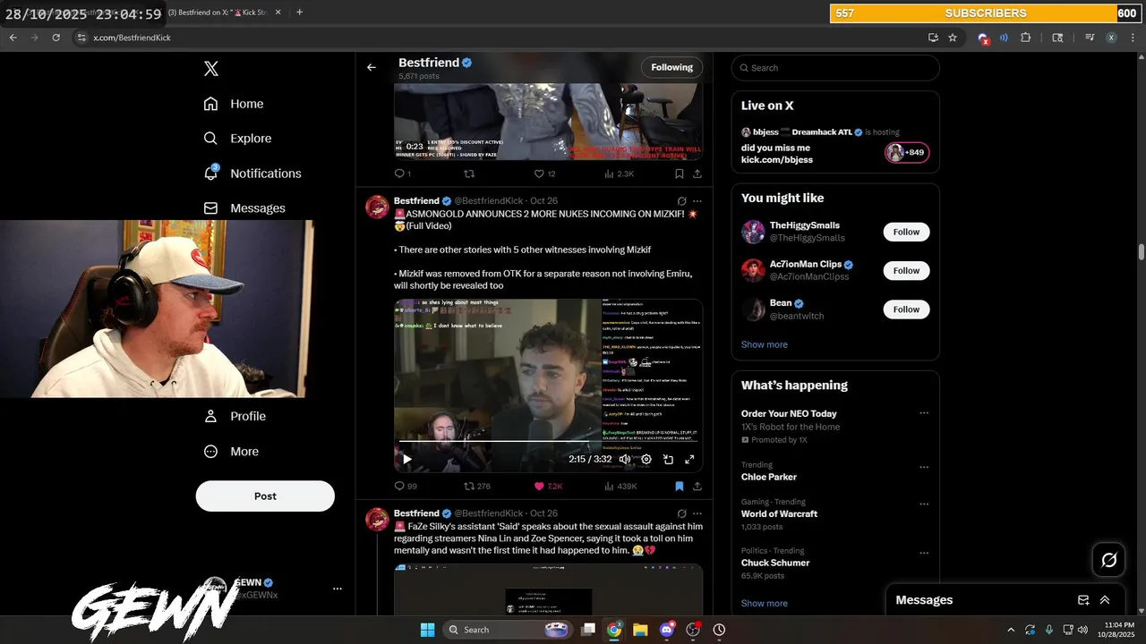Screen dimensions: 1146x644
Task: View analytics of post with 2.3K views
Action: (x=620, y=174)
